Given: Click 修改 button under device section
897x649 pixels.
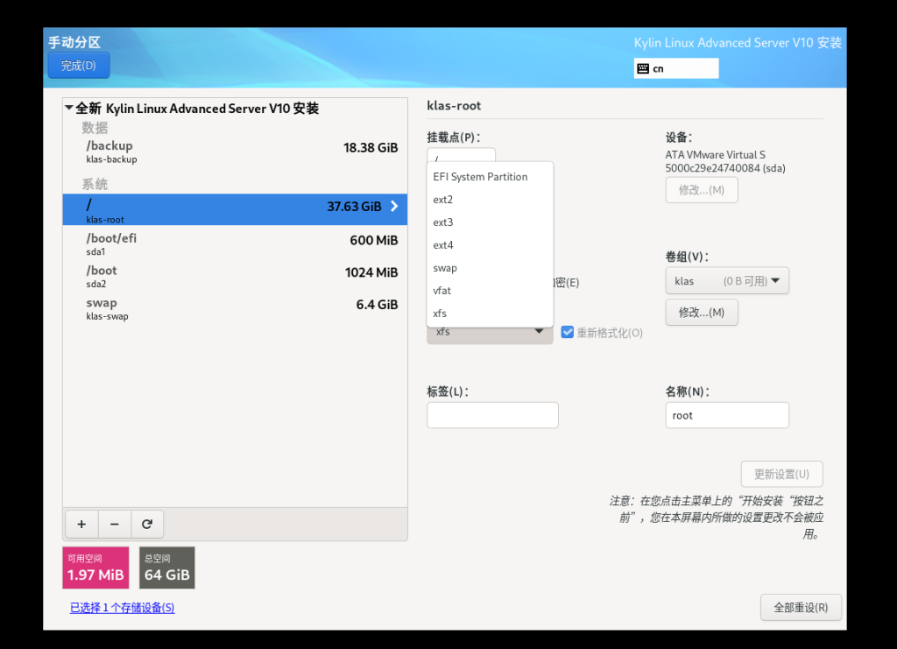Looking at the screenshot, I should [x=702, y=190].
